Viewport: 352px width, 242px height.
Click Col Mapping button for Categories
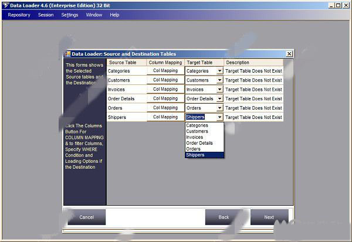click(165, 71)
